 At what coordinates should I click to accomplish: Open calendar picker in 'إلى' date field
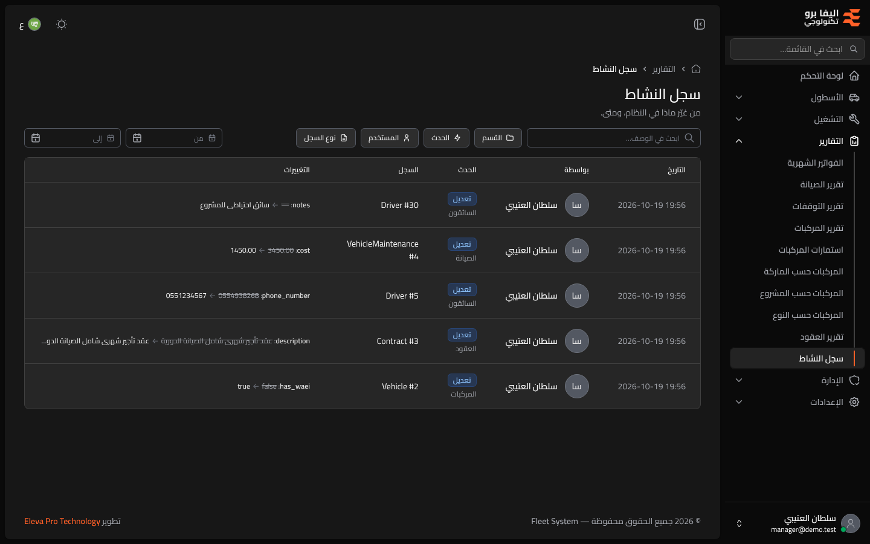(36, 138)
